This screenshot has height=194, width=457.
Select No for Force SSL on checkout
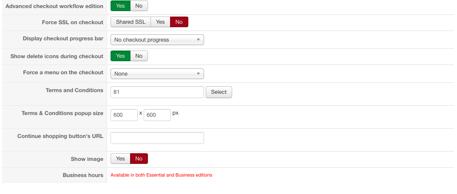(179, 22)
